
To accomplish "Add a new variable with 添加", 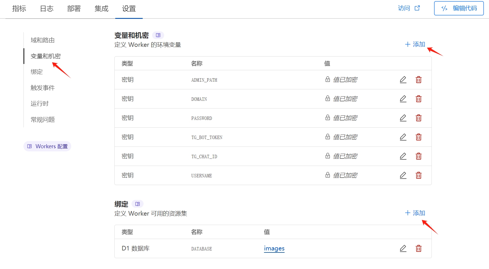I will pos(415,44).
